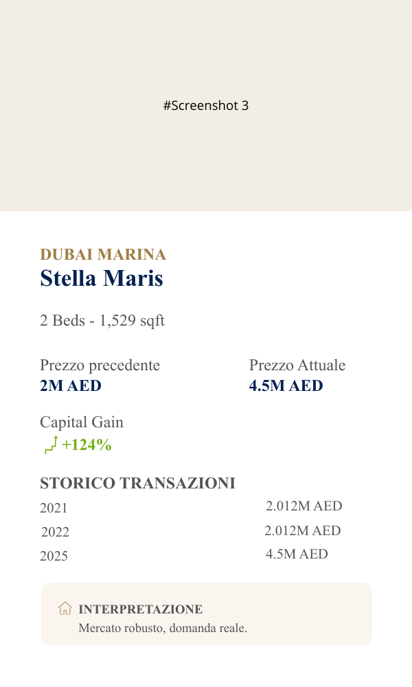The image size is (412, 687).
Task: Click the #Screenshot 3 placeholder text
Action: (206, 106)
